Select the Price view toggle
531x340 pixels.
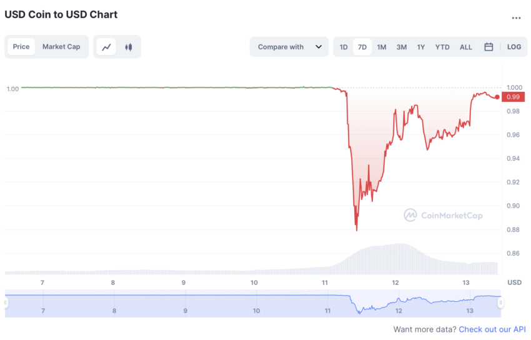pyautogui.click(x=21, y=47)
